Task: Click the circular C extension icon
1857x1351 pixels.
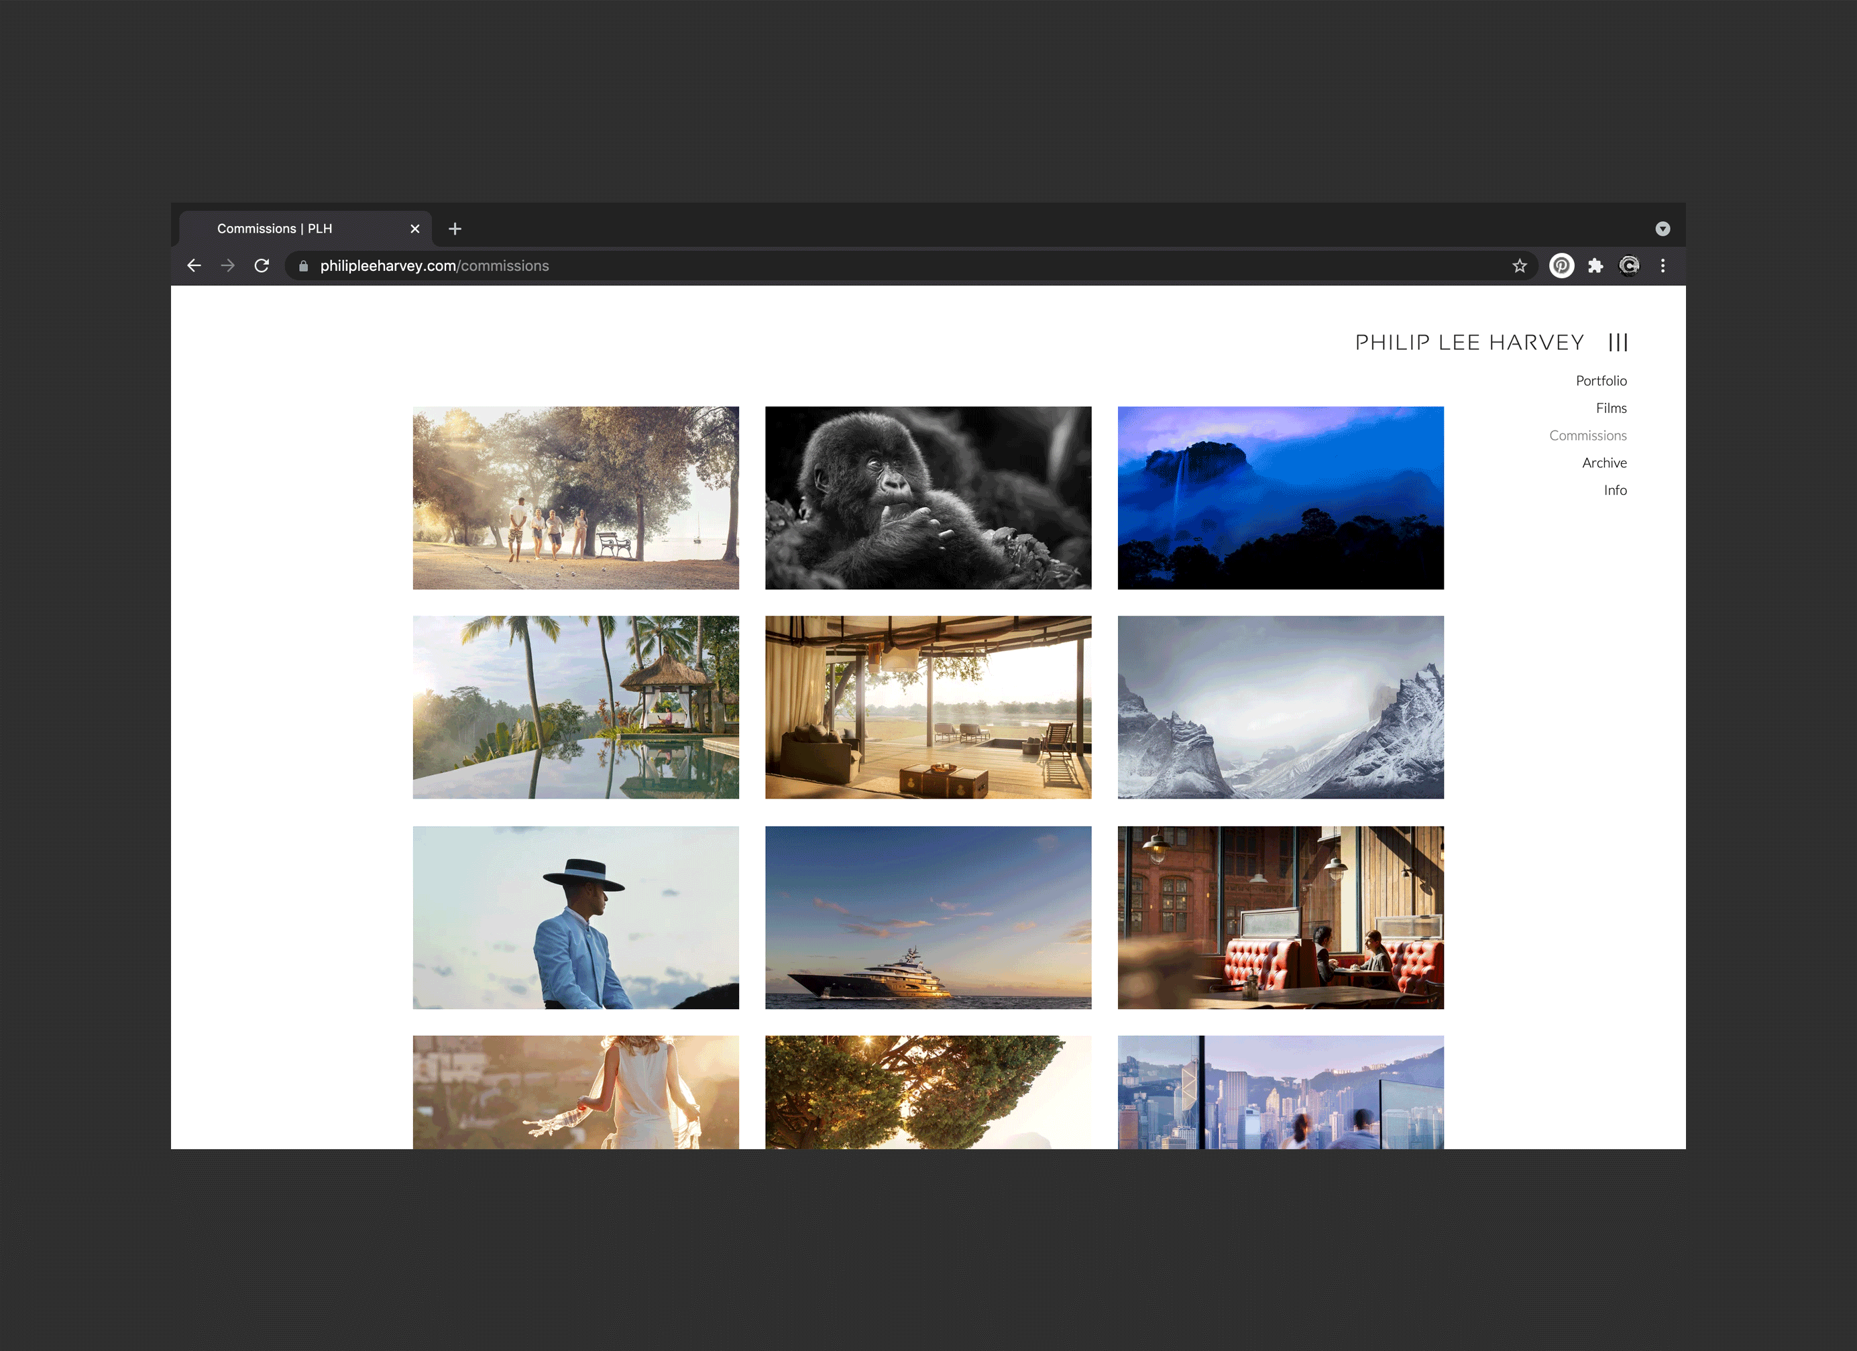Action: coord(1630,266)
